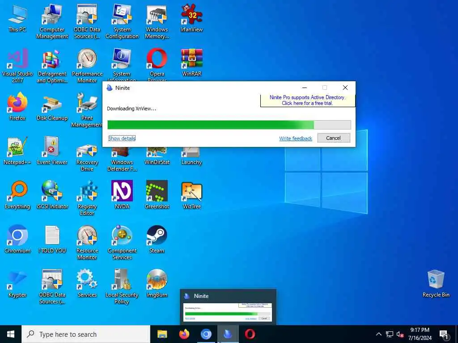Open iSCSI Initiator shortcut

pos(52,196)
